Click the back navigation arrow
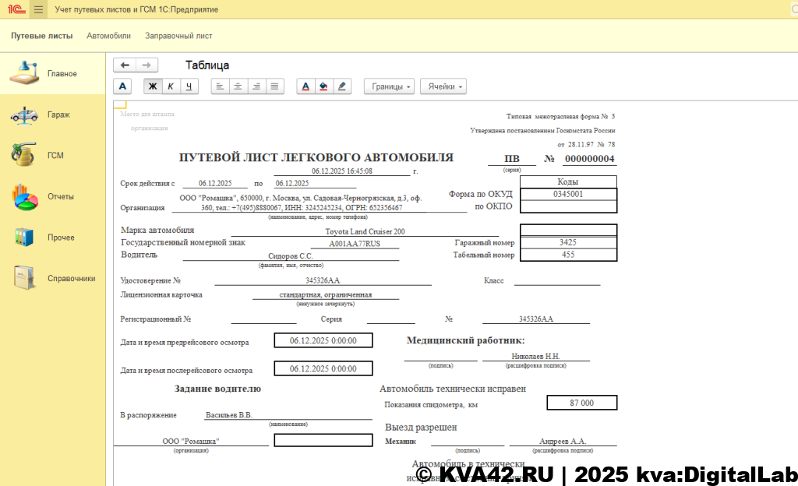The width and height of the screenshot is (798, 486). pos(125,65)
